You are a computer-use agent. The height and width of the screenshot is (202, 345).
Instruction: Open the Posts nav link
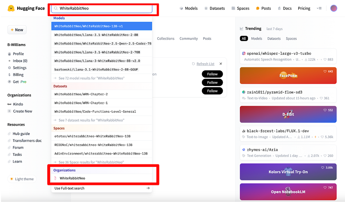pos(264,8)
